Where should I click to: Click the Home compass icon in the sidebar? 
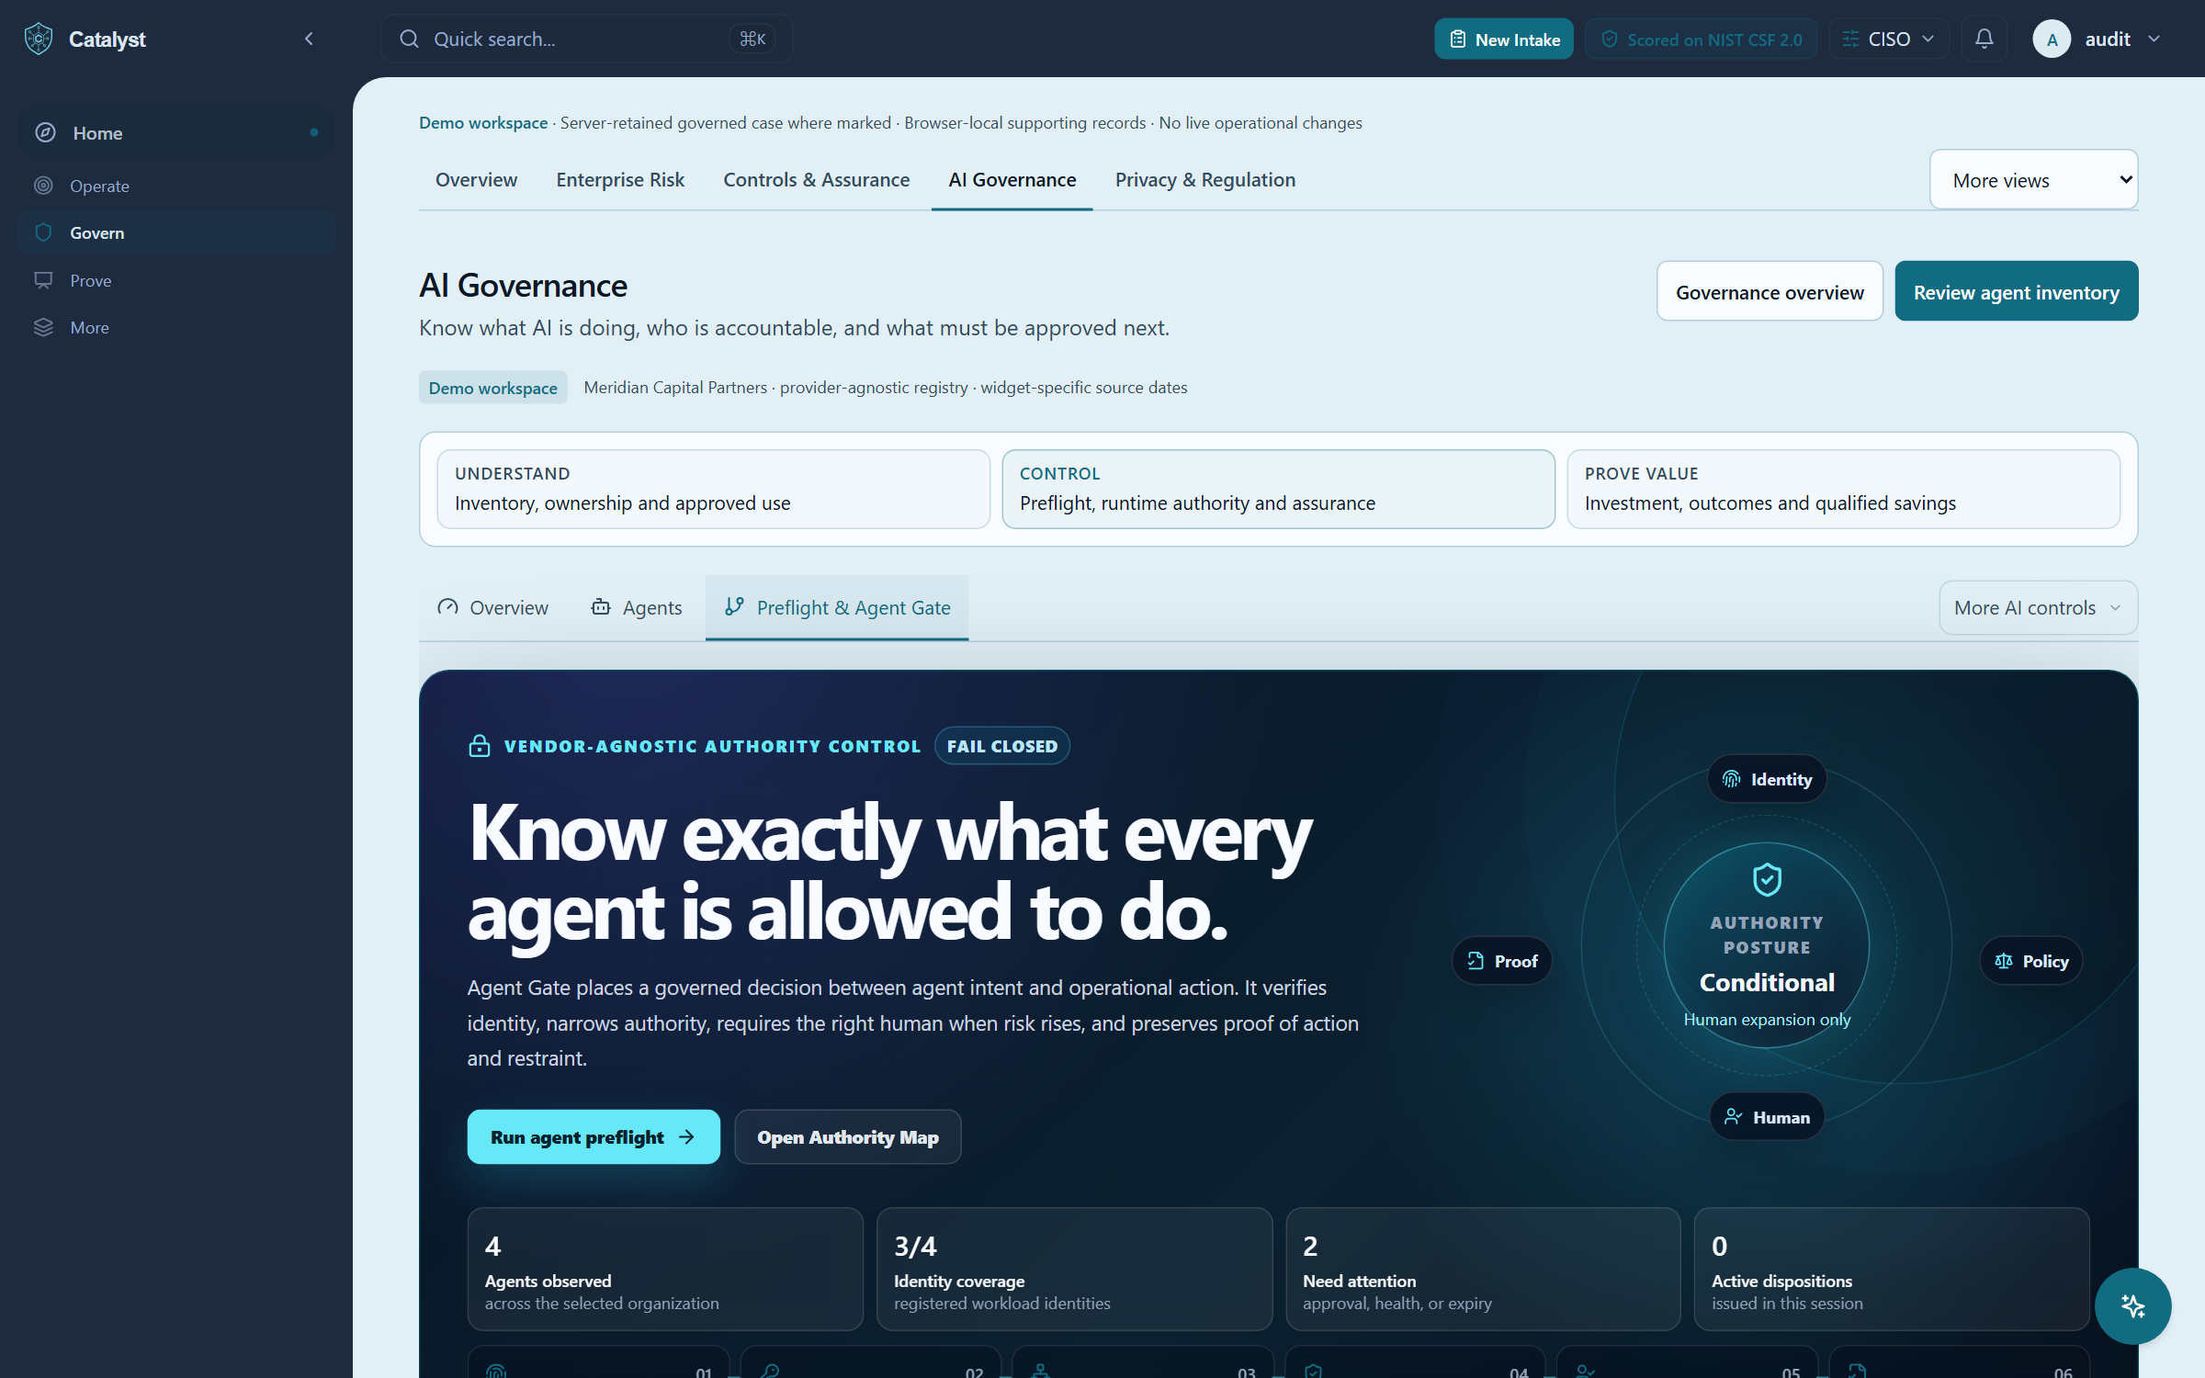click(45, 132)
